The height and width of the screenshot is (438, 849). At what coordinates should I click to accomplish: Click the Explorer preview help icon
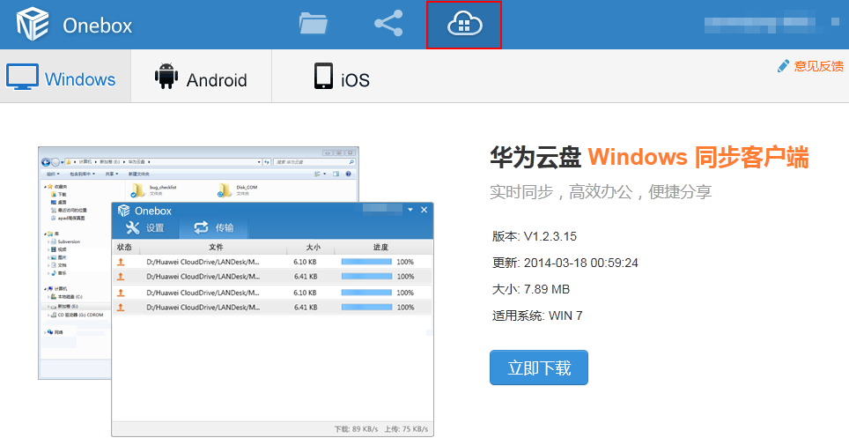pos(348,174)
